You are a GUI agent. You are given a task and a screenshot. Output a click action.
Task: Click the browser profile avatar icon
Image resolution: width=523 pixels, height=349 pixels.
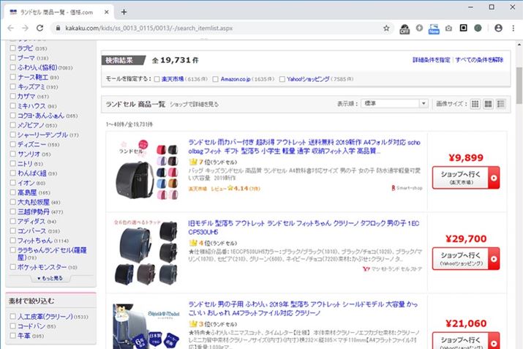click(x=497, y=28)
